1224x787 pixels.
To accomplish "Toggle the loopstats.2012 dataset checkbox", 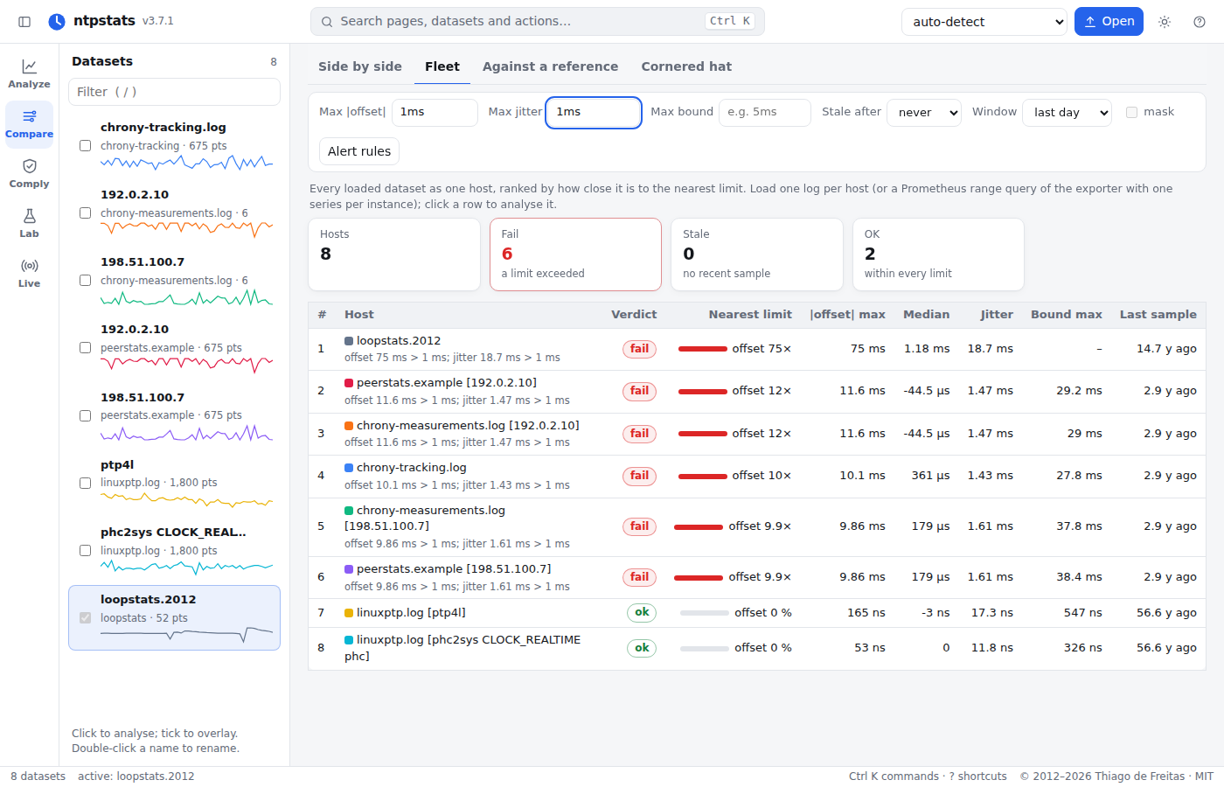I will [85, 618].
